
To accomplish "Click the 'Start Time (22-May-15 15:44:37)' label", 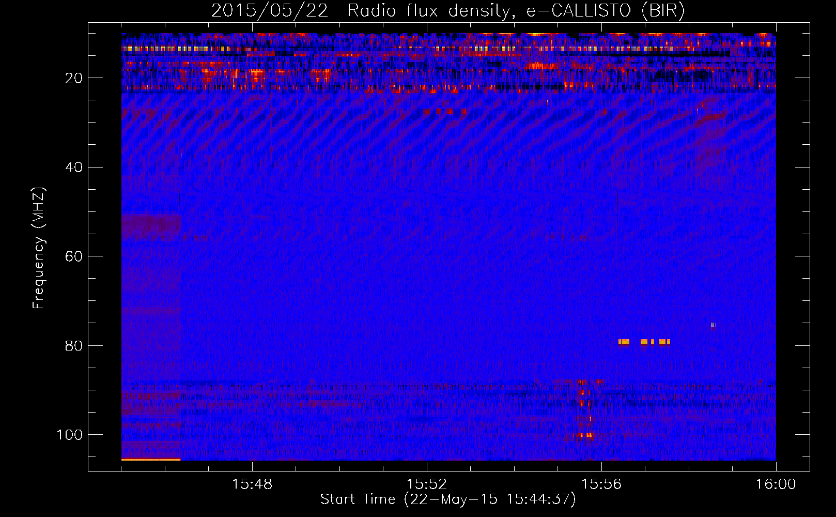I will [447, 499].
